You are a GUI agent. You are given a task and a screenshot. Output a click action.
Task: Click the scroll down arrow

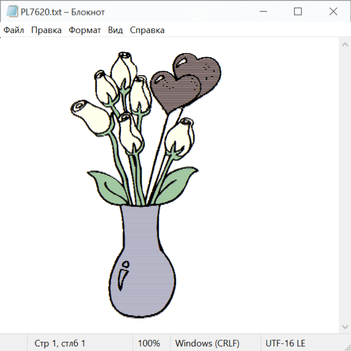pyautogui.click(x=345, y=326)
